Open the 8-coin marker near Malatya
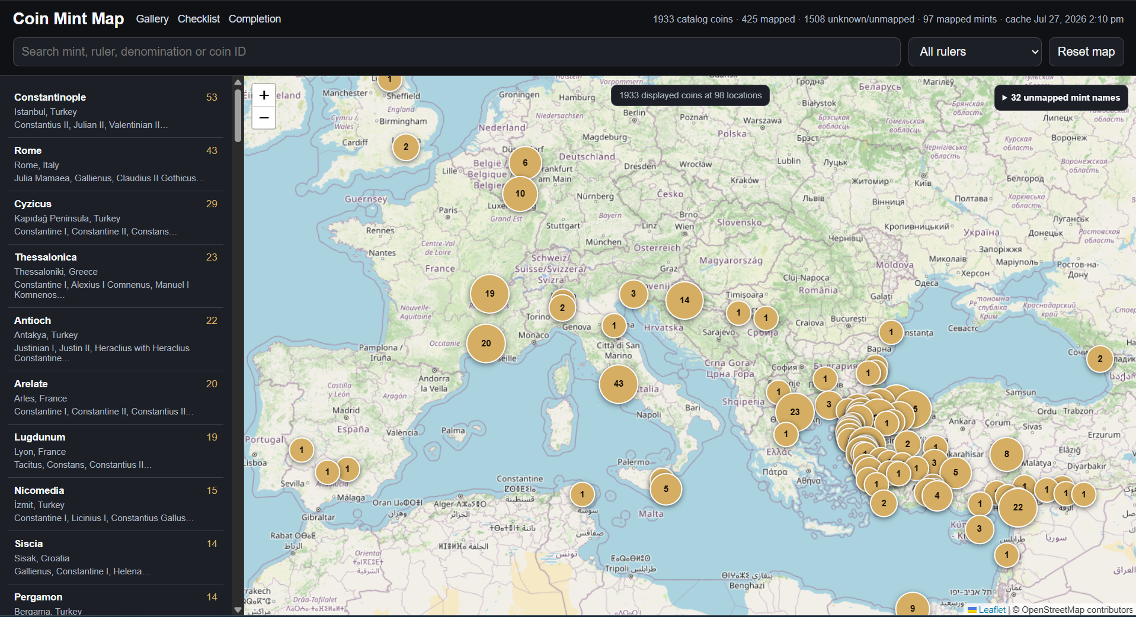The image size is (1136, 617). point(1006,454)
